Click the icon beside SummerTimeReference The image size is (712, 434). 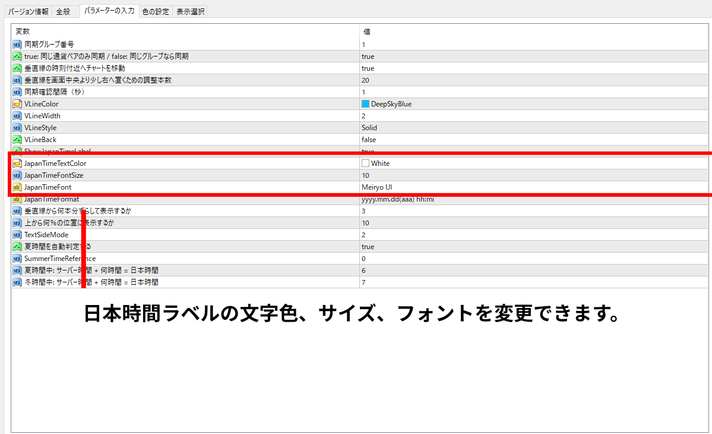17,259
